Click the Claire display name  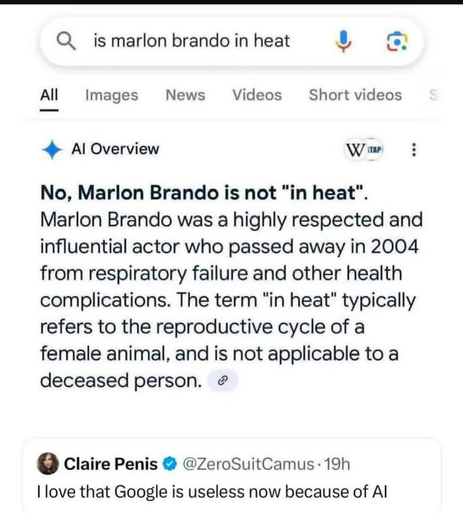(111, 464)
